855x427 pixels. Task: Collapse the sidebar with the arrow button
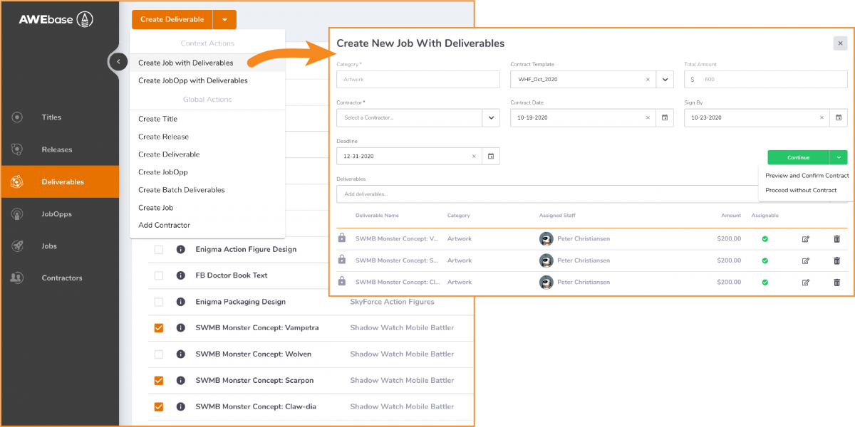(x=118, y=62)
